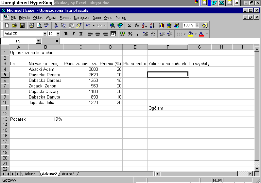Click cell with Podatek value 19%

coord(45,119)
